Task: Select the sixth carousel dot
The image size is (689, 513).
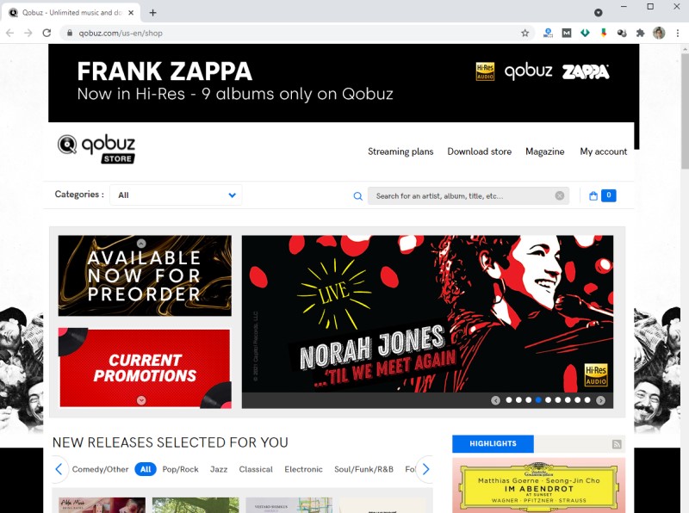Action: (558, 400)
